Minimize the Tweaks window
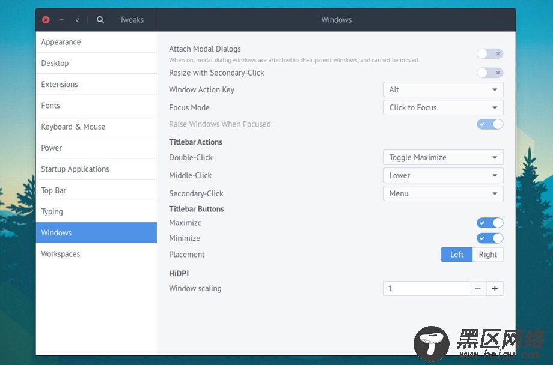Image resolution: width=553 pixels, height=365 pixels. click(x=62, y=20)
